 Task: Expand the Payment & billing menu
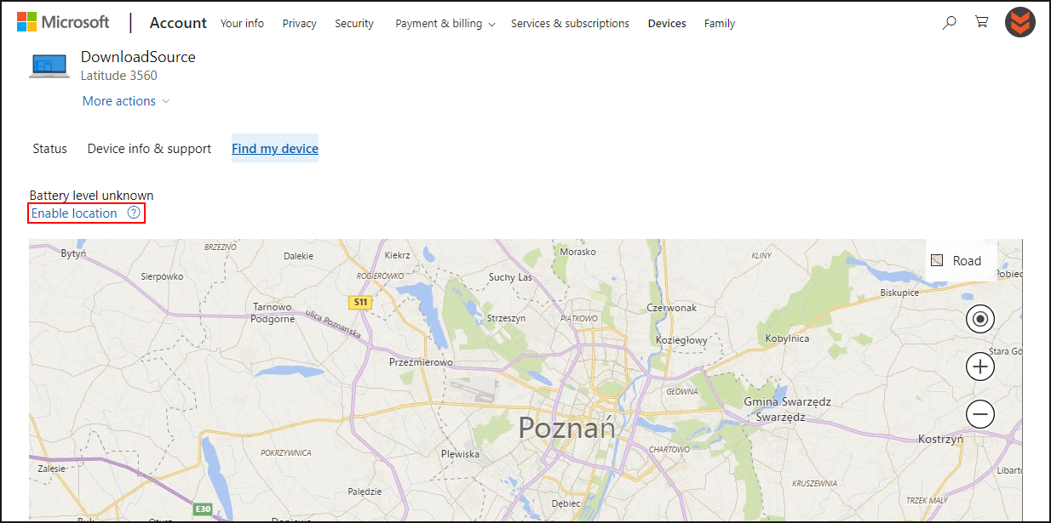coord(445,24)
